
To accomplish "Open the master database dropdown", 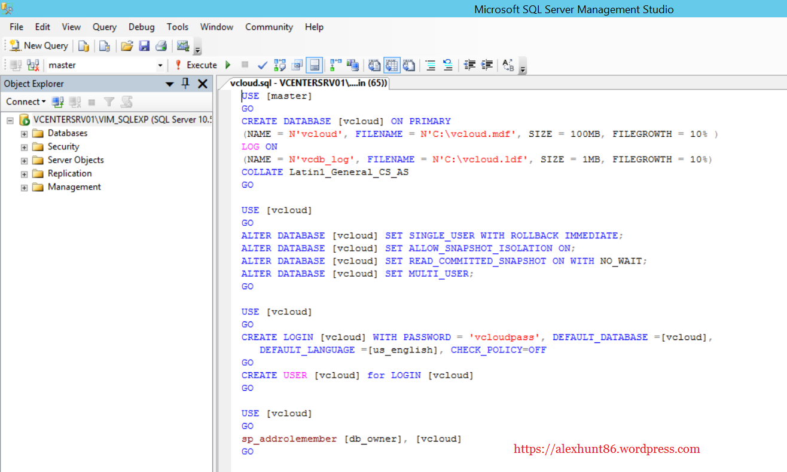I will click(x=160, y=65).
